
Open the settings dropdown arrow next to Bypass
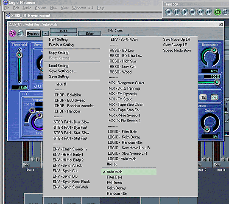click(x=45, y=34)
